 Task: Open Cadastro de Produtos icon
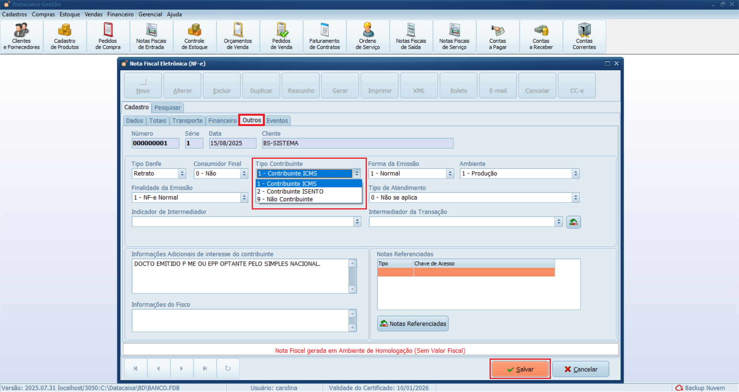pos(65,37)
